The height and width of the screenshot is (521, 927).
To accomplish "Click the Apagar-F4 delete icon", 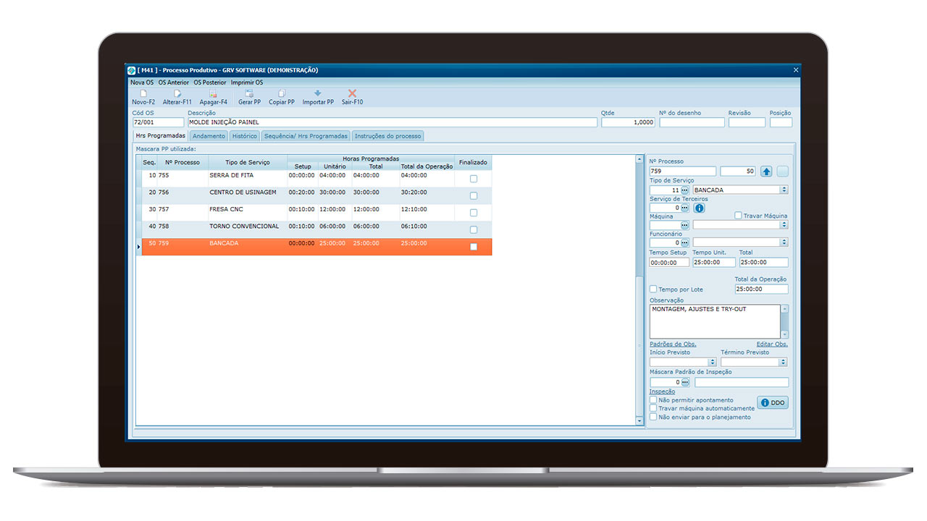I will point(213,93).
